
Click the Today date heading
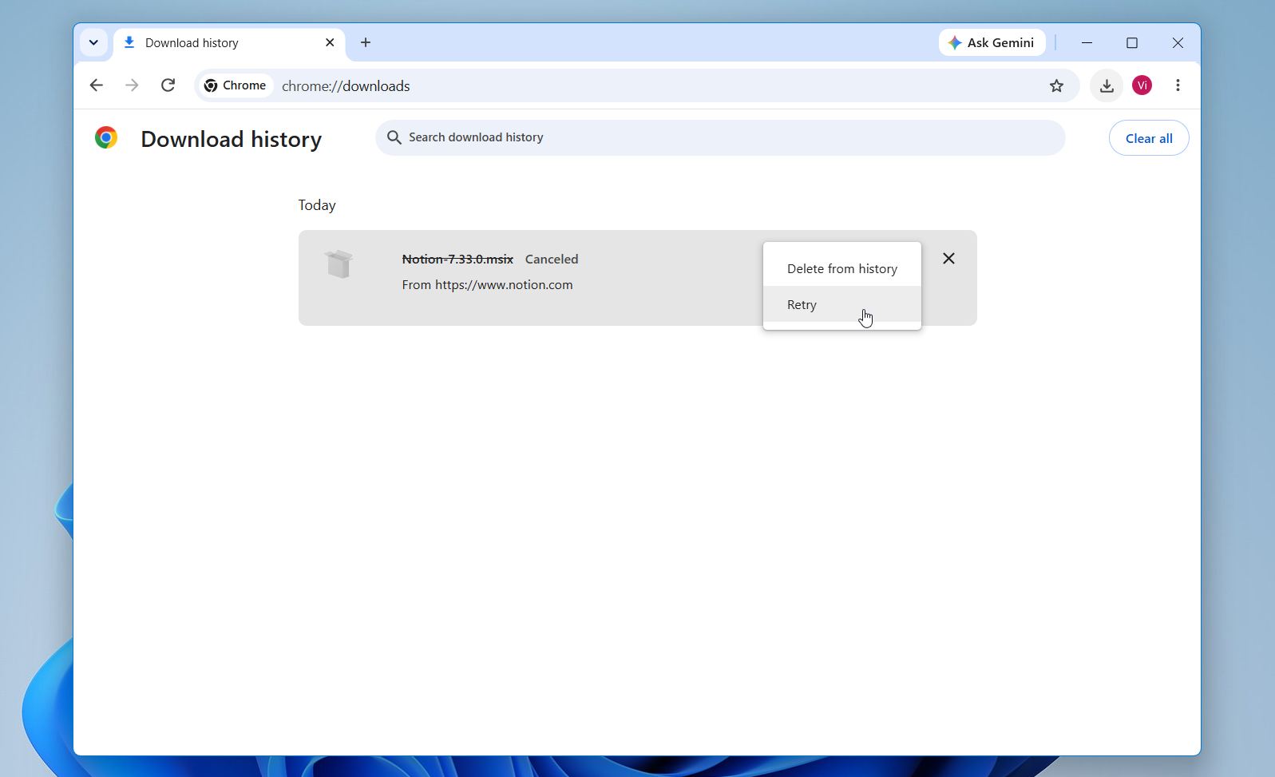click(x=317, y=205)
